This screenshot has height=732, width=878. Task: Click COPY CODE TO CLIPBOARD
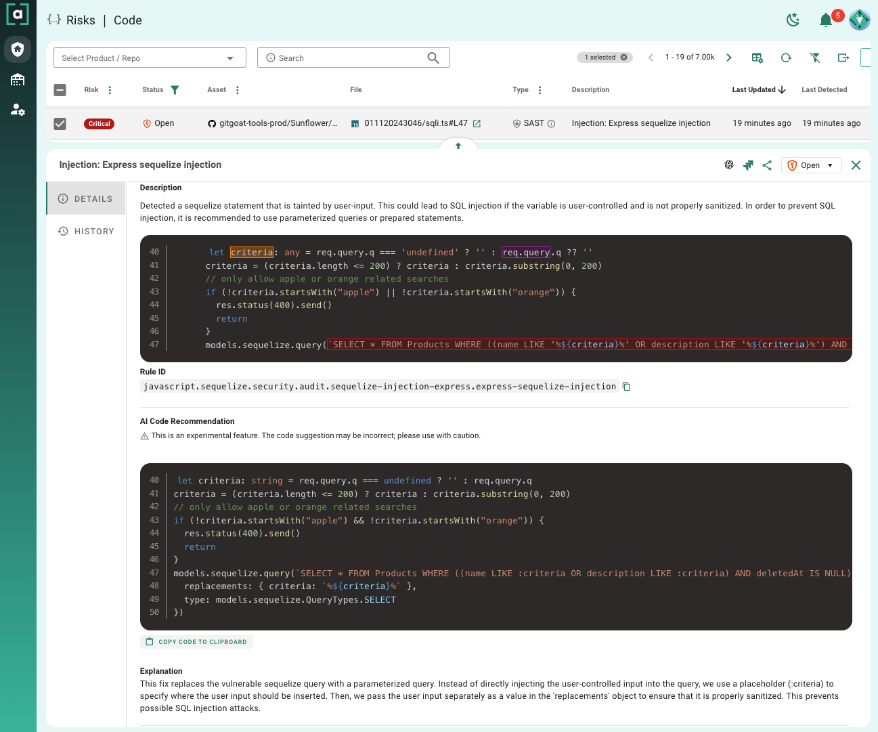pos(196,641)
